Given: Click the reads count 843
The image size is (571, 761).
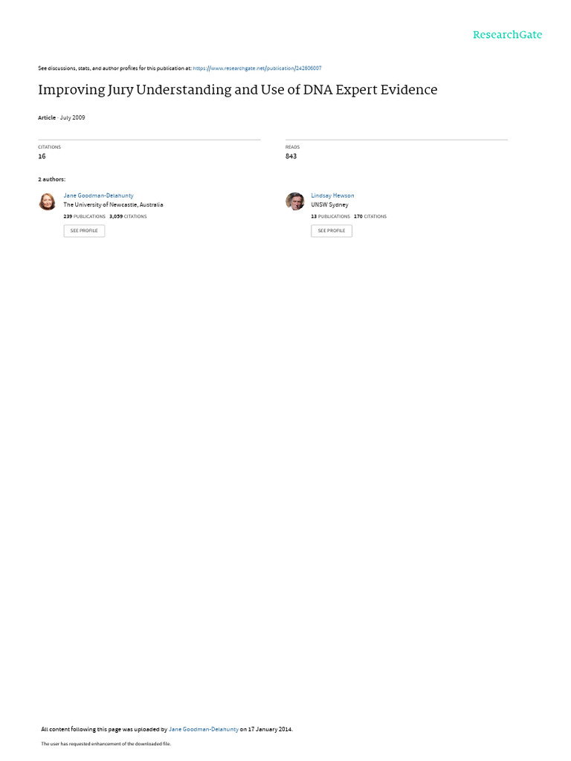Looking at the screenshot, I should click(x=291, y=156).
